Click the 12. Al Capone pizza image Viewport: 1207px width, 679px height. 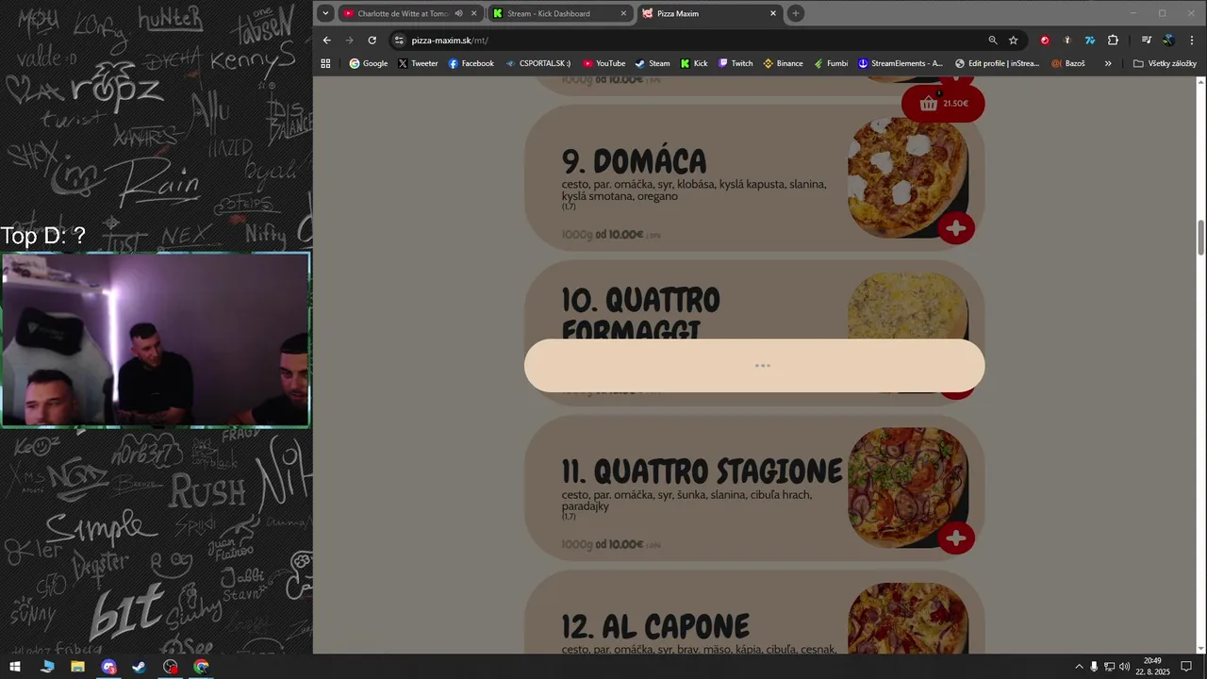click(907, 618)
